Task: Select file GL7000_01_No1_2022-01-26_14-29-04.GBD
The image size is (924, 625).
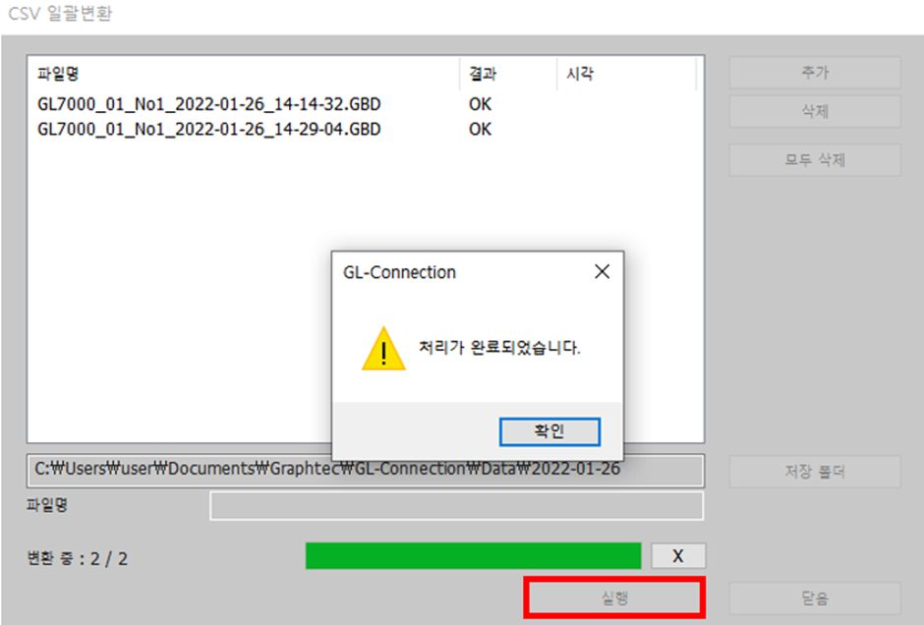Action: [209, 129]
